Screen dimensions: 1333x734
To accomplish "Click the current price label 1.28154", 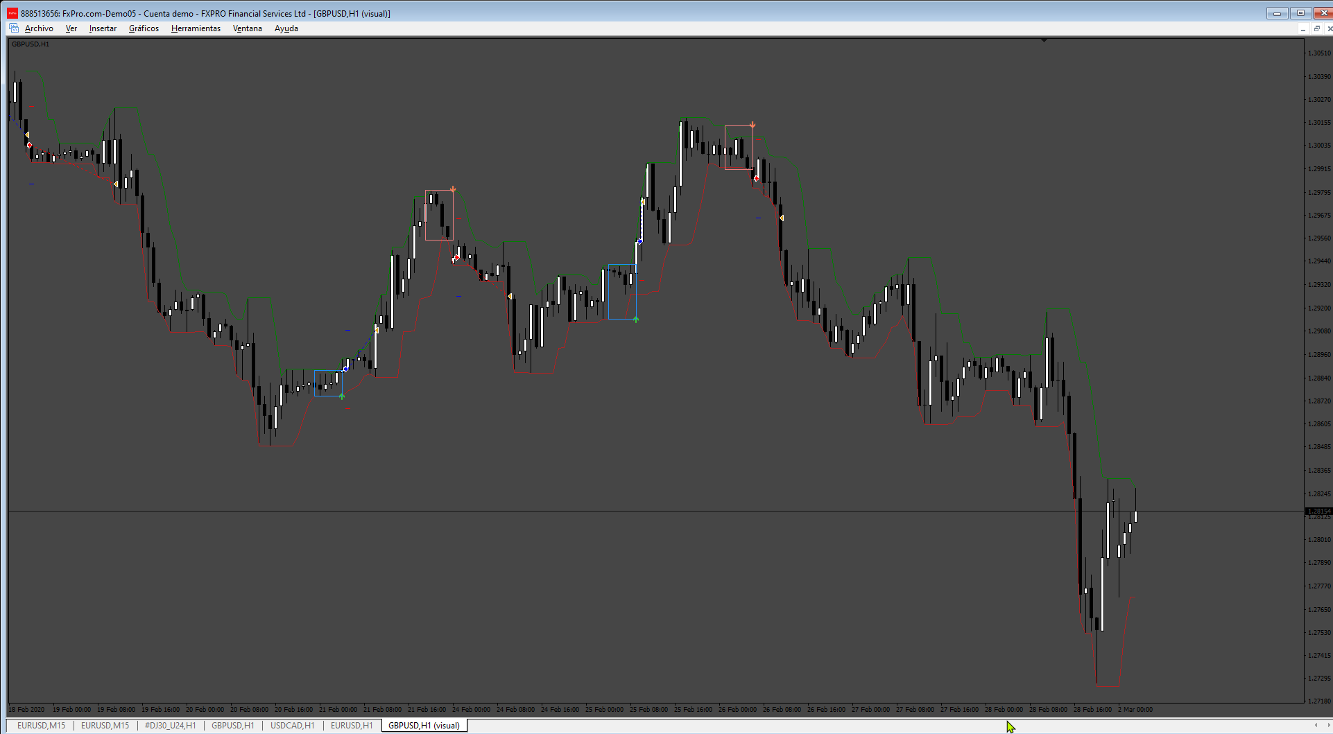I will 1319,511.
